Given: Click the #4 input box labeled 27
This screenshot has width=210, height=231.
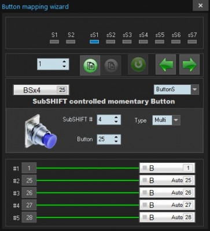Looking at the screenshot, I should 29,205.
